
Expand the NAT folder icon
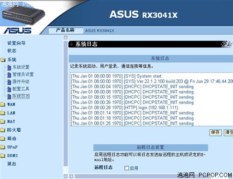pyautogui.click(x=3, y=122)
